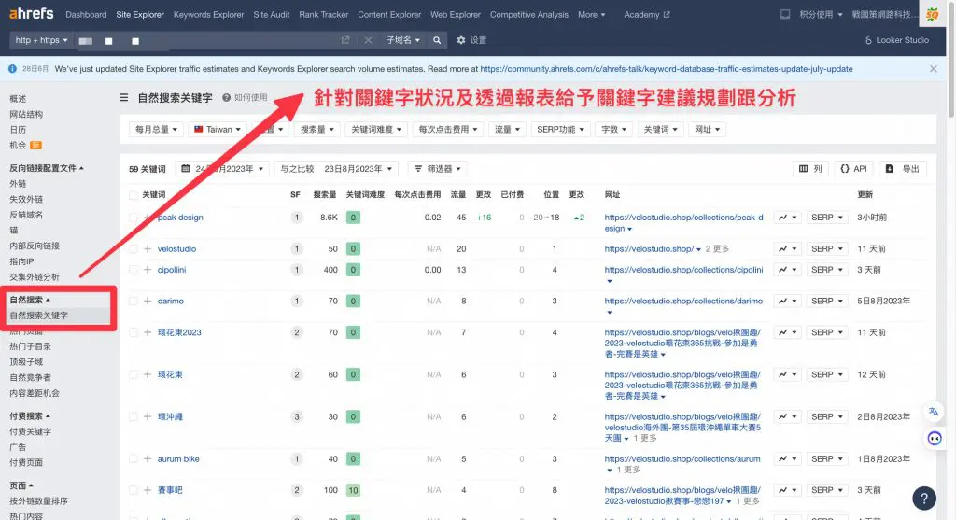Click info icon in notification banner
This screenshot has width=956, height=520.
(x=12, y=69)
